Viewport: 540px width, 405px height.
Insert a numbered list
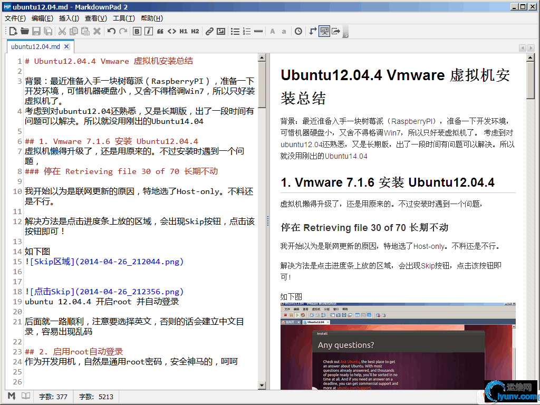247,31
